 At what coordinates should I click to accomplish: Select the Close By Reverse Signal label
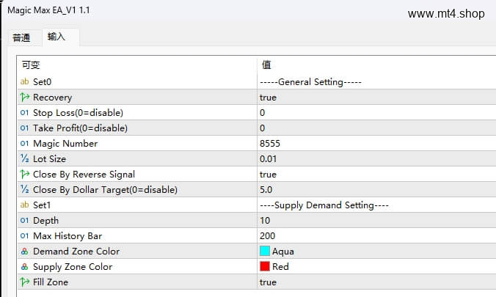(84, 175)
